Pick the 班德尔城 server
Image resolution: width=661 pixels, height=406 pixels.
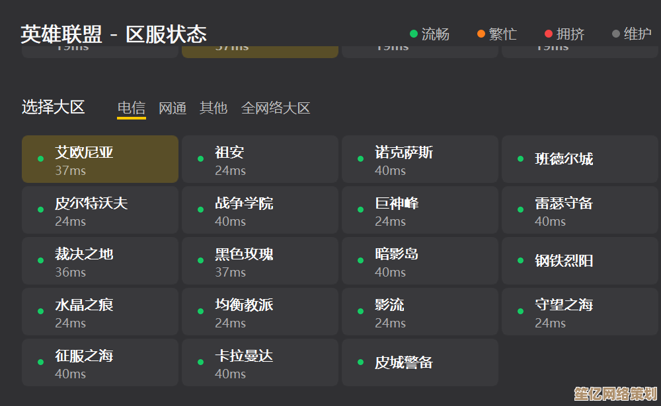tap(580, 159)
